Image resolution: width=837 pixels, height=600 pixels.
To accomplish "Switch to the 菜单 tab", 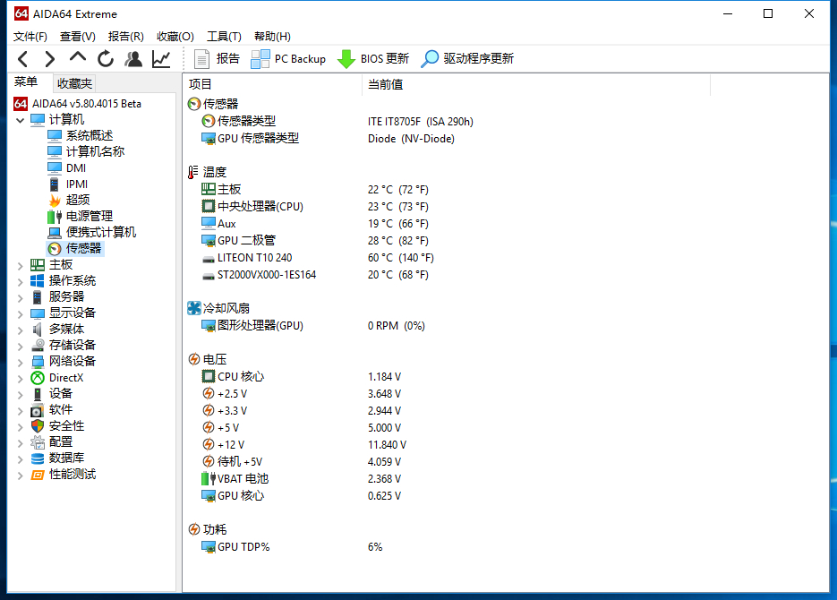I will 26,82.
